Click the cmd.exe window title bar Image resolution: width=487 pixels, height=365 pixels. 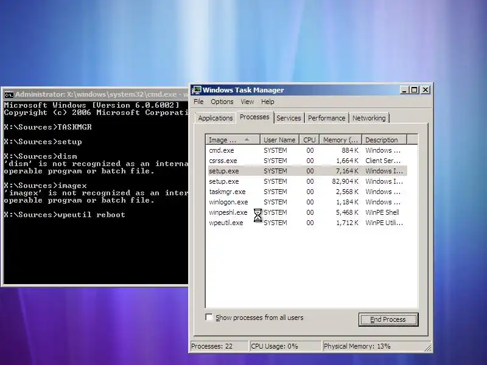click(95, 94)
